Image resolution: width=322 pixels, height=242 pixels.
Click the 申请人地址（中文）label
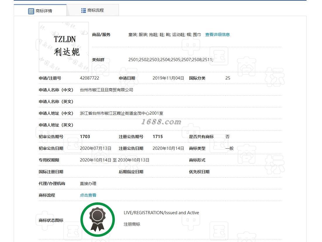click(x=56, y=113)
